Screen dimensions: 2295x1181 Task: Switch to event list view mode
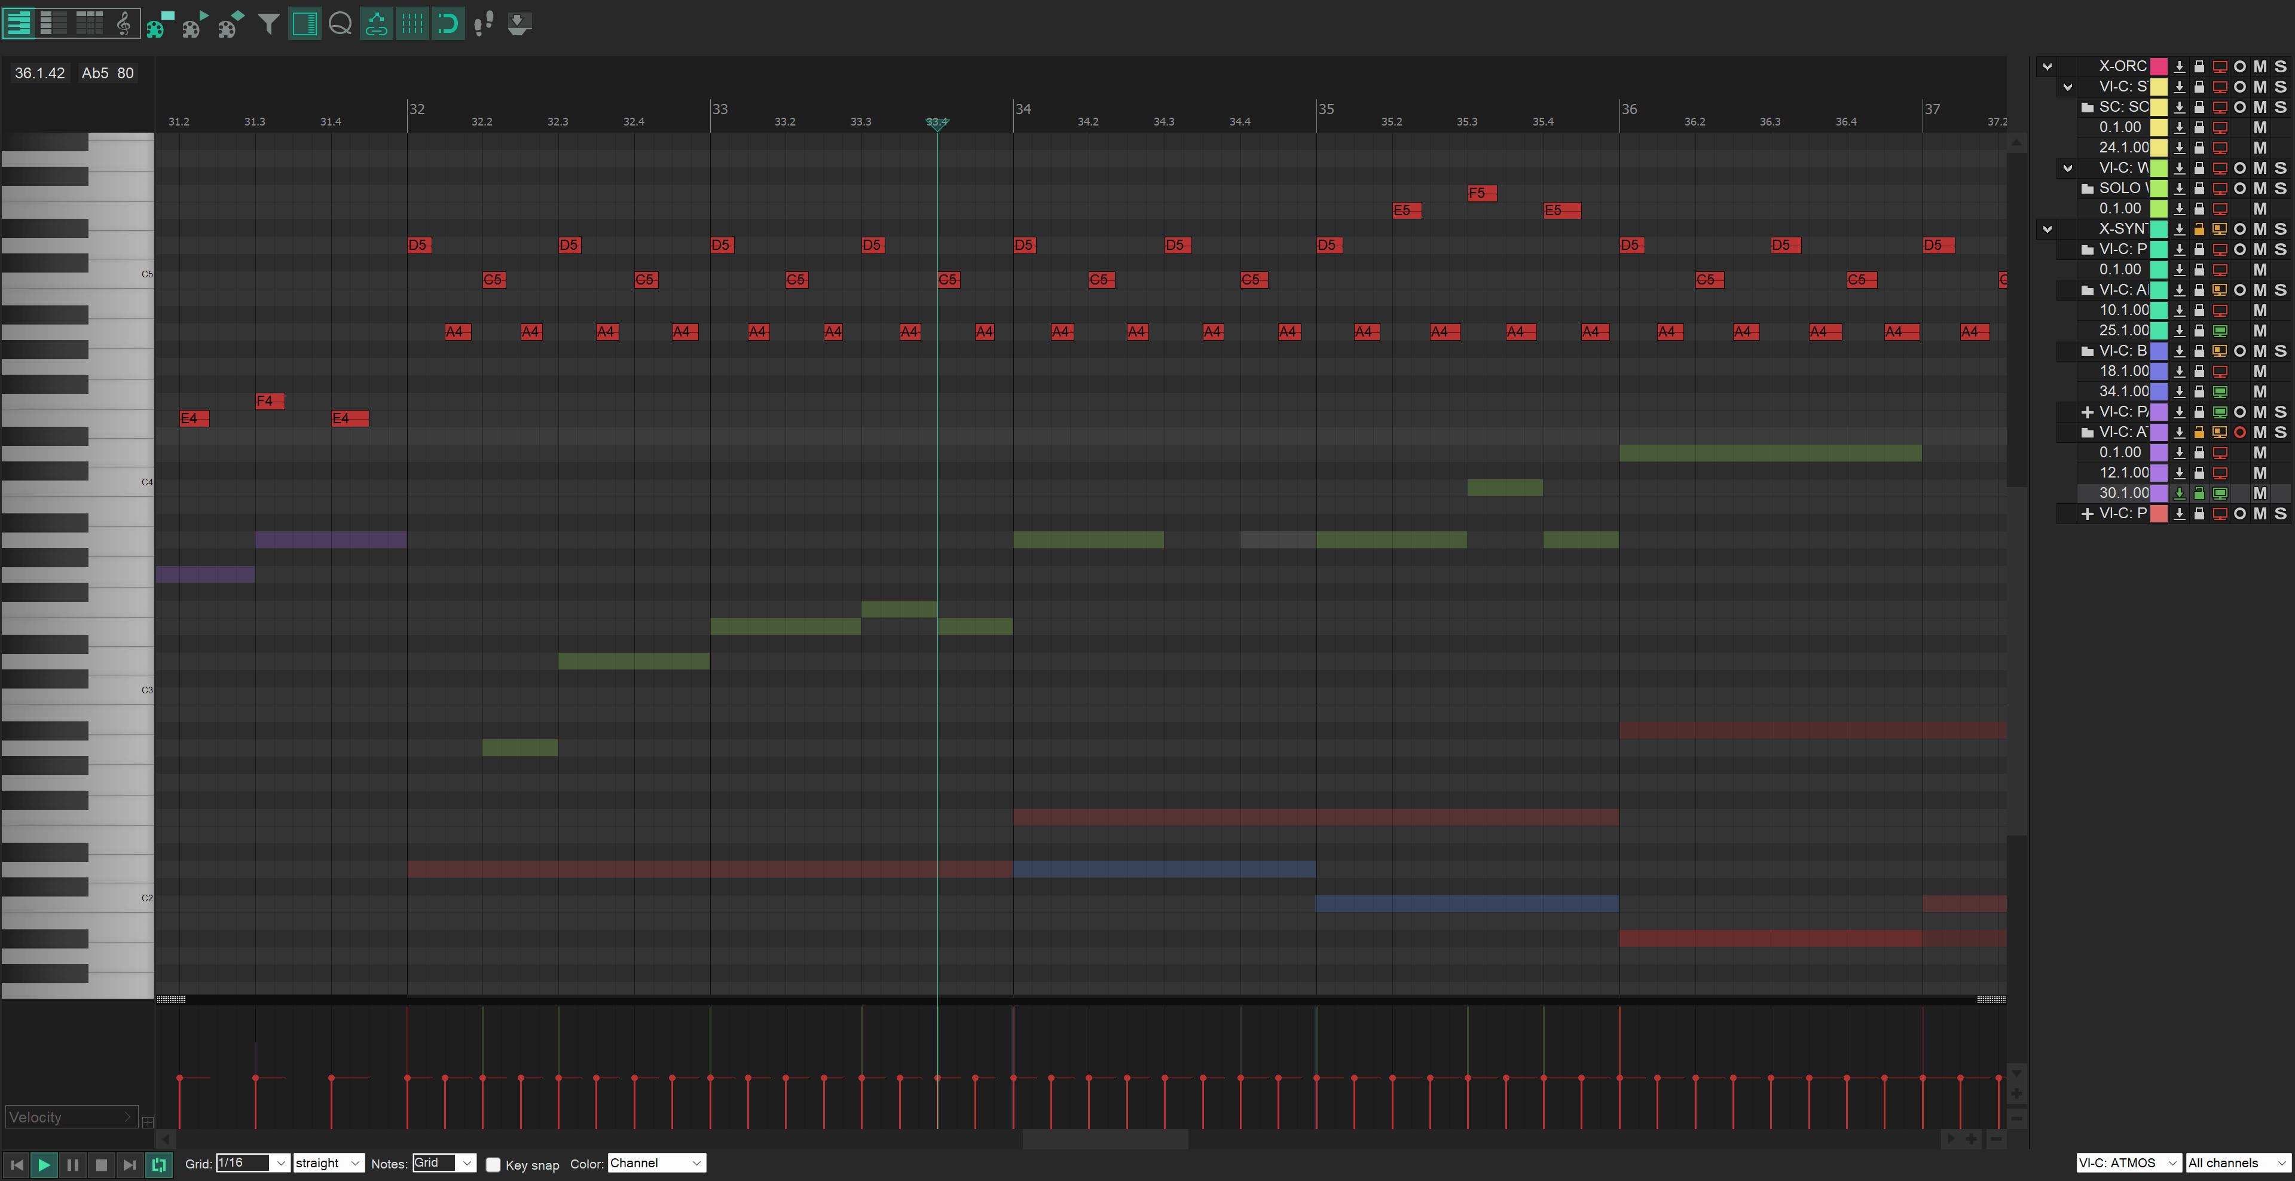pos(89,23)
